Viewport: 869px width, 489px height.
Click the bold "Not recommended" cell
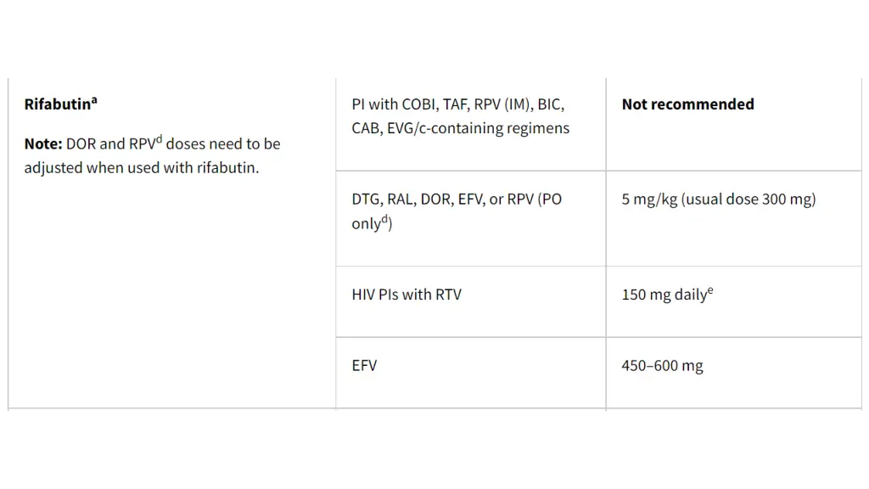click(687, 104)
